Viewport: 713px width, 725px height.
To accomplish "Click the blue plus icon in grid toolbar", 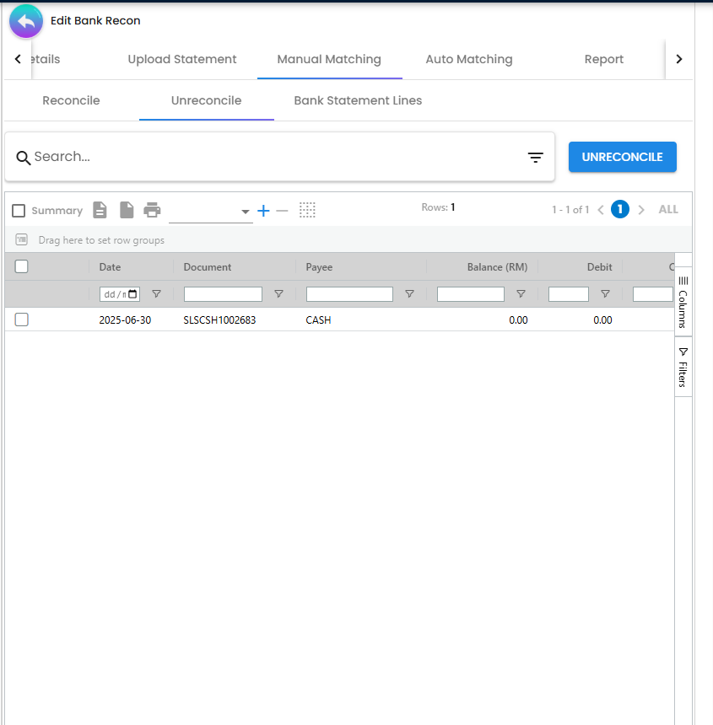I will click(x=263, y=211).
